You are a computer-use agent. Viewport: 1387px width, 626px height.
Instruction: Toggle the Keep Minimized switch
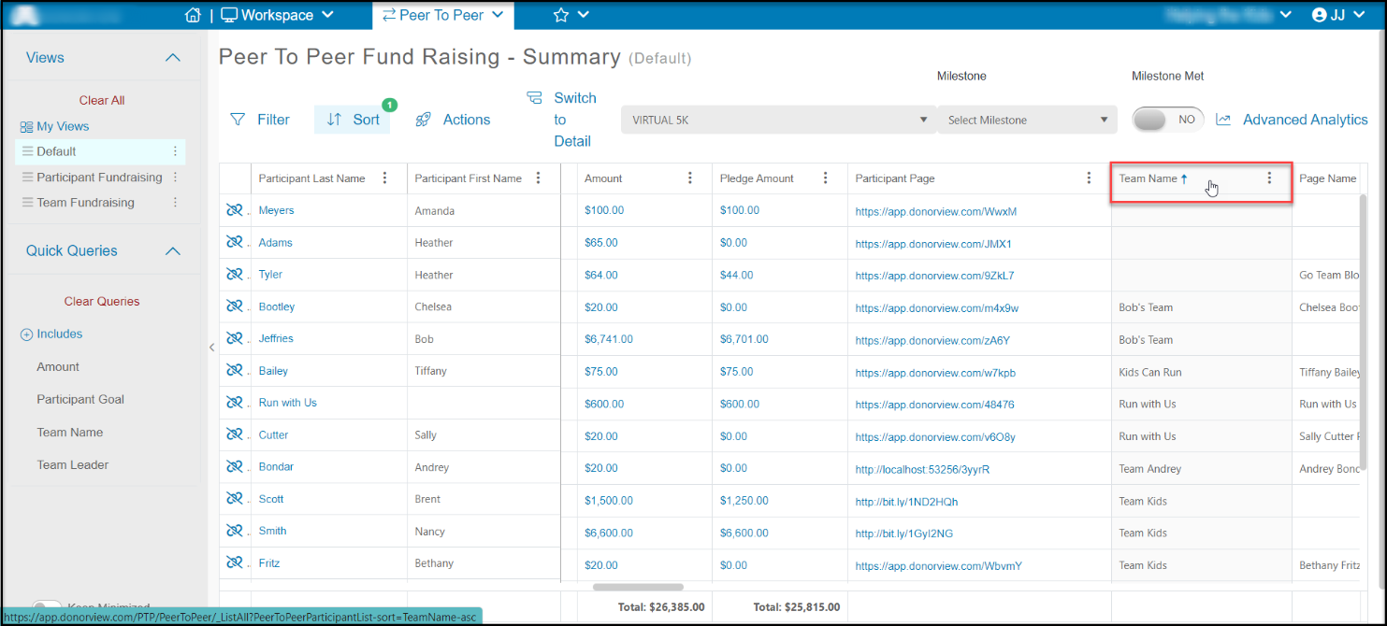coord(47,607)
